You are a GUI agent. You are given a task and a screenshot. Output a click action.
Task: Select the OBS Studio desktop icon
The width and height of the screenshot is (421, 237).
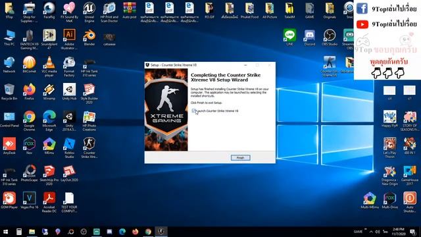(x=330, y=38)
